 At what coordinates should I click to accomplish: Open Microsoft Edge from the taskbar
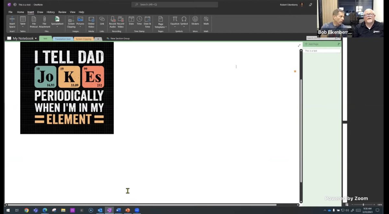(x=45, y=210)
